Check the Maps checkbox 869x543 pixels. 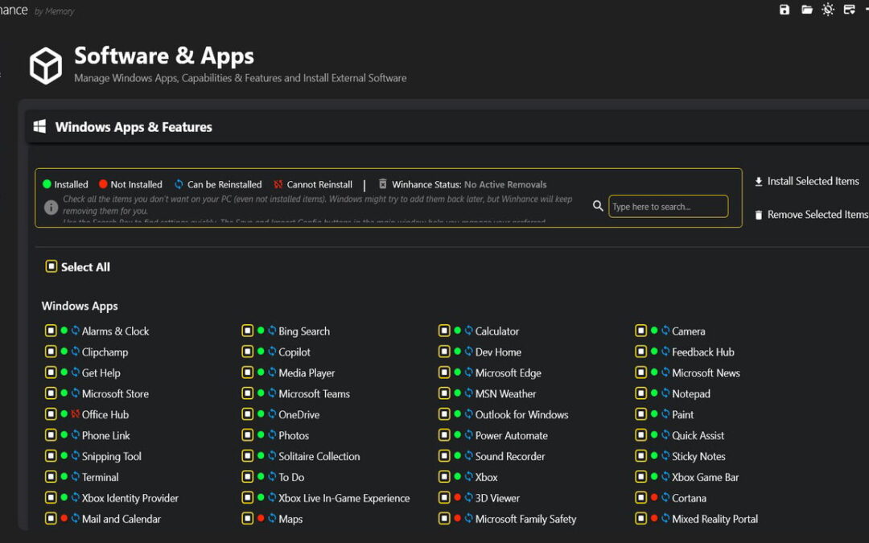tap(247, 519)
